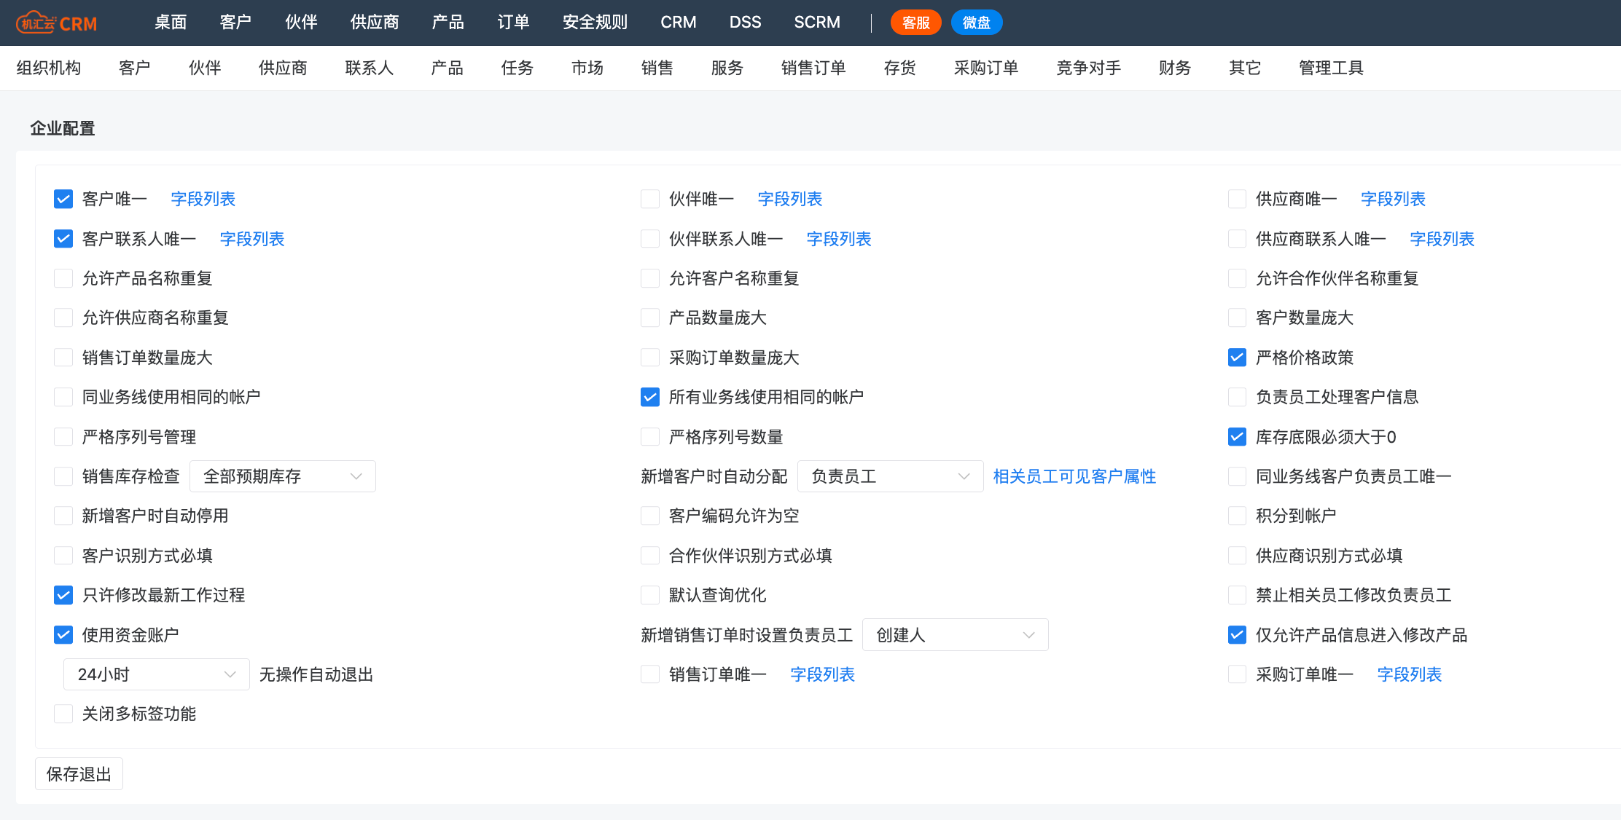
Task: Switch to 组织机构 submenu tab
Action: click(49, 68)
